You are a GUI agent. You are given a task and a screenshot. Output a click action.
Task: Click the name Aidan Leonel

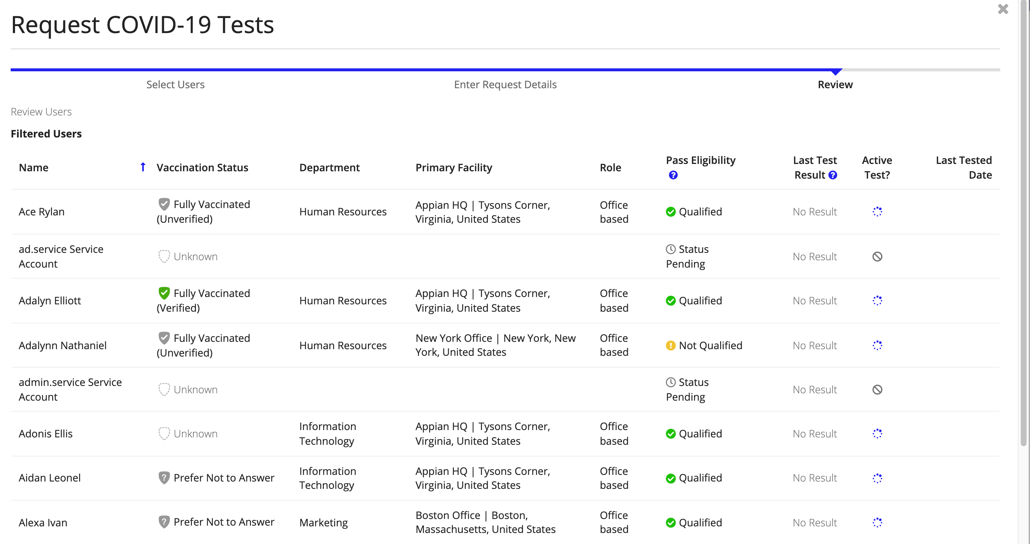[x=50, y=477]
